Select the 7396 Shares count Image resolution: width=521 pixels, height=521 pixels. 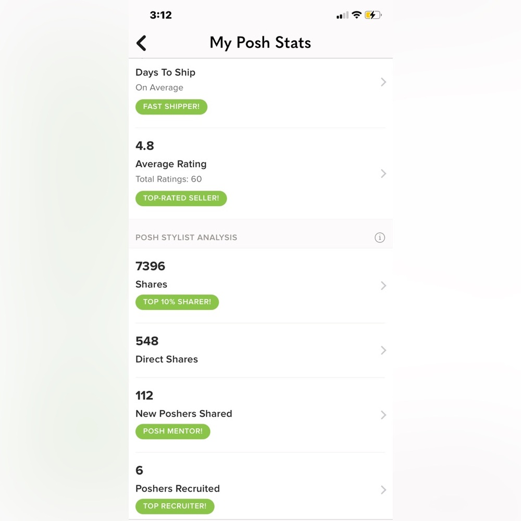point(150,266)
